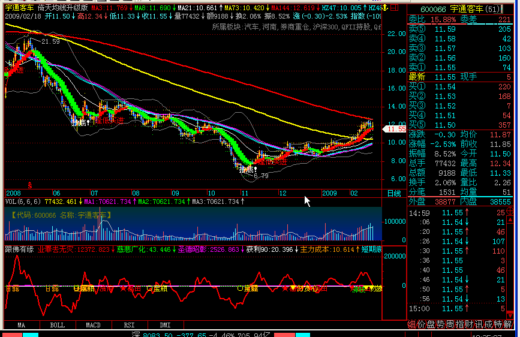Click the 600066 宇通客车 quote panel title

[461, 9]
